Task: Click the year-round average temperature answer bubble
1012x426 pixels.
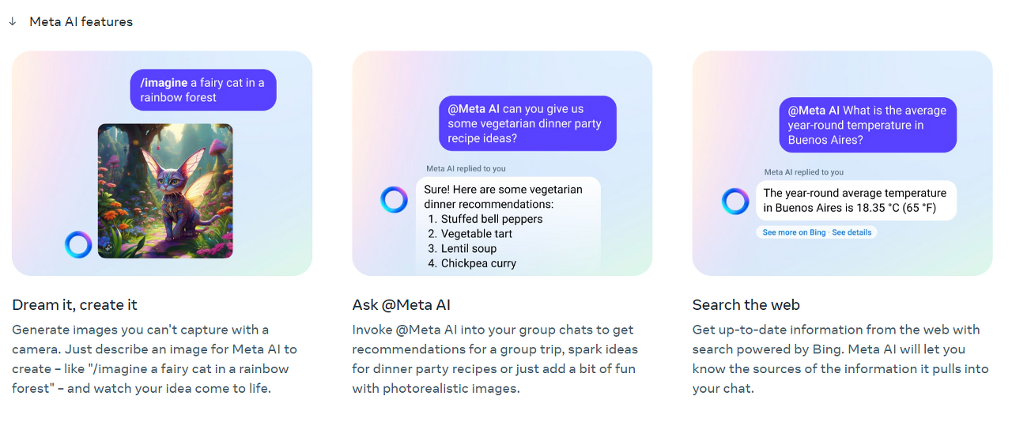Action: tap(856, 201)
